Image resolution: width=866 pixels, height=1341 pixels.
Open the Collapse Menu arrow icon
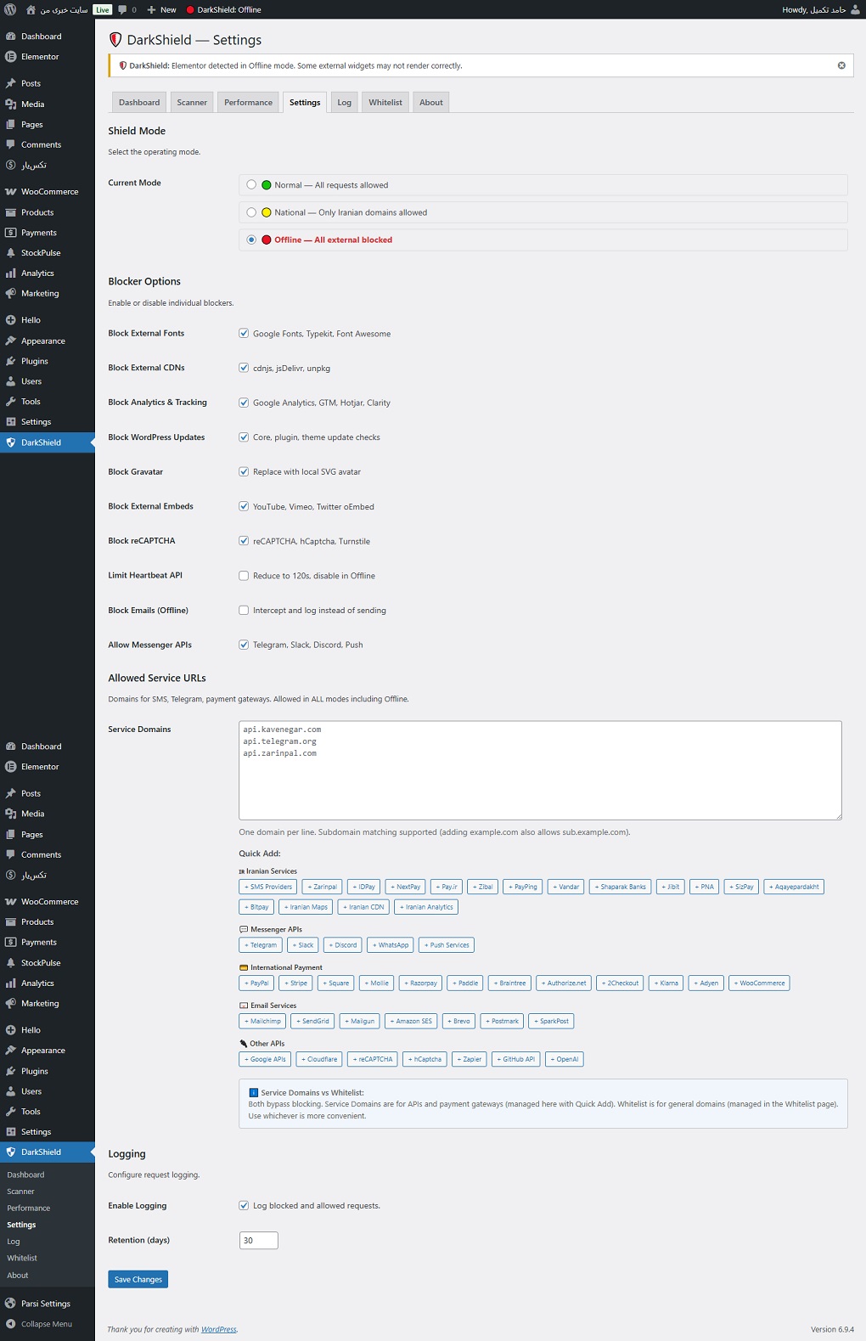[x=11, y=1323]
